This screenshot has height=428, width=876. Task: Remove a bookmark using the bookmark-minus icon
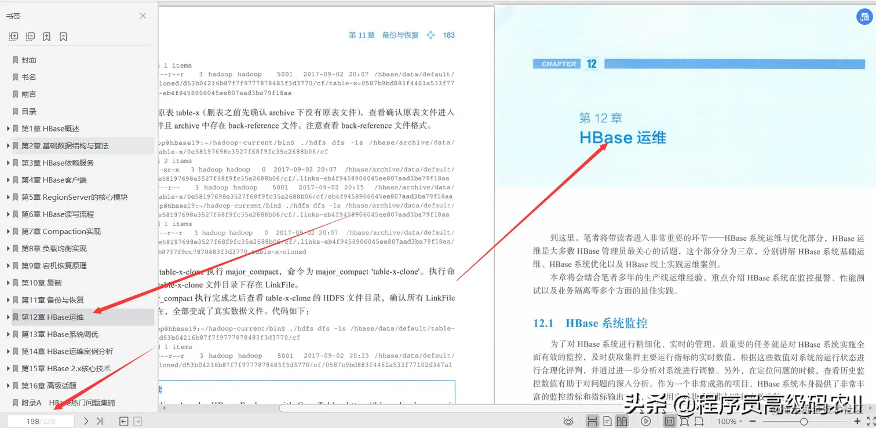click(x=63, y=36)
